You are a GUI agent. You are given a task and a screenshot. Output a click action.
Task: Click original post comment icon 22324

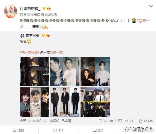[x=126, y=121]
